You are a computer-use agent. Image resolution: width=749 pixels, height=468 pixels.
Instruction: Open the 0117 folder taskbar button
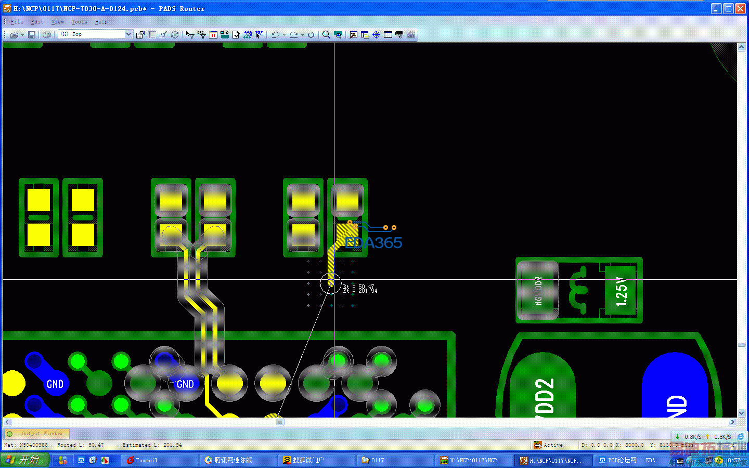[x=396, y=460]
